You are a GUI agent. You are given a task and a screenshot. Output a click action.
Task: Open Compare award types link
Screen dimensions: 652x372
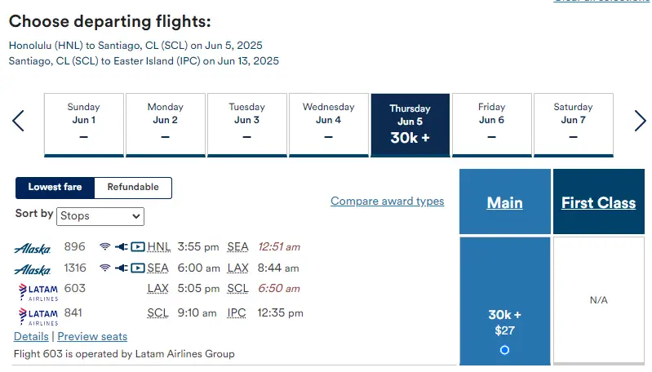pos(387,201)
